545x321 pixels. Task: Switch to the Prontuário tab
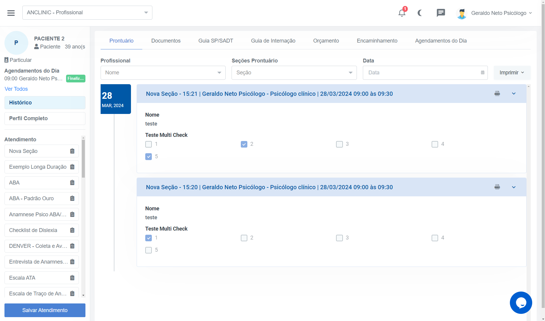pyautogui.click(x=121, y=41)
